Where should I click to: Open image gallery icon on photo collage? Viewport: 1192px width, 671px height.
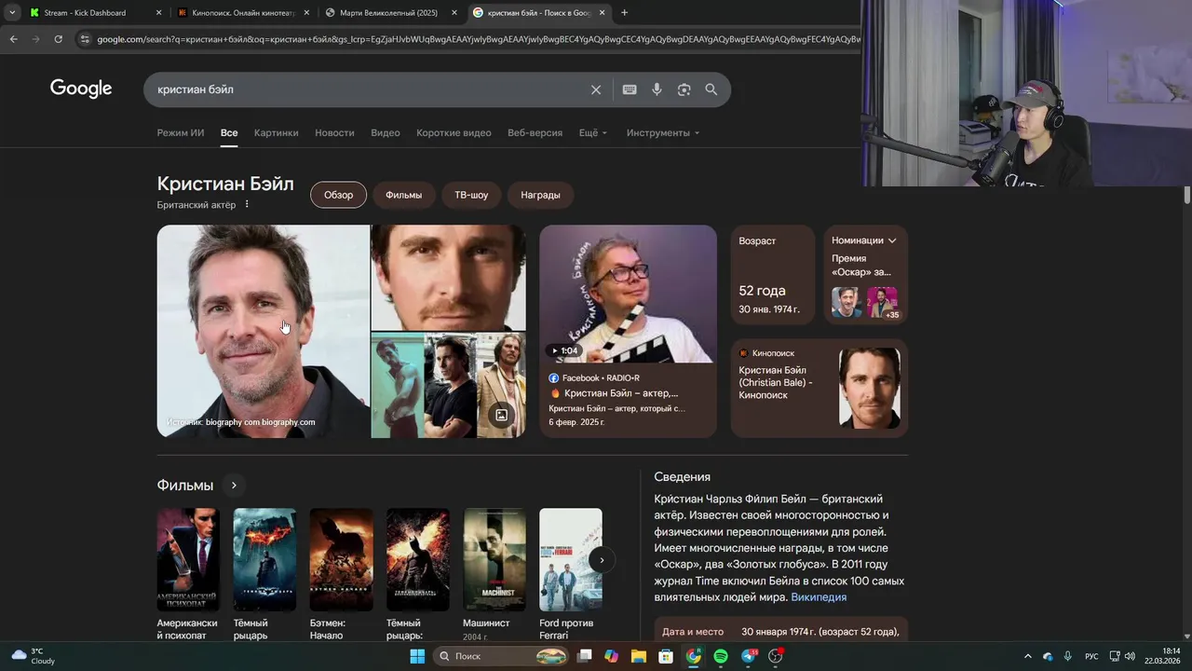[x=501, y=415]
